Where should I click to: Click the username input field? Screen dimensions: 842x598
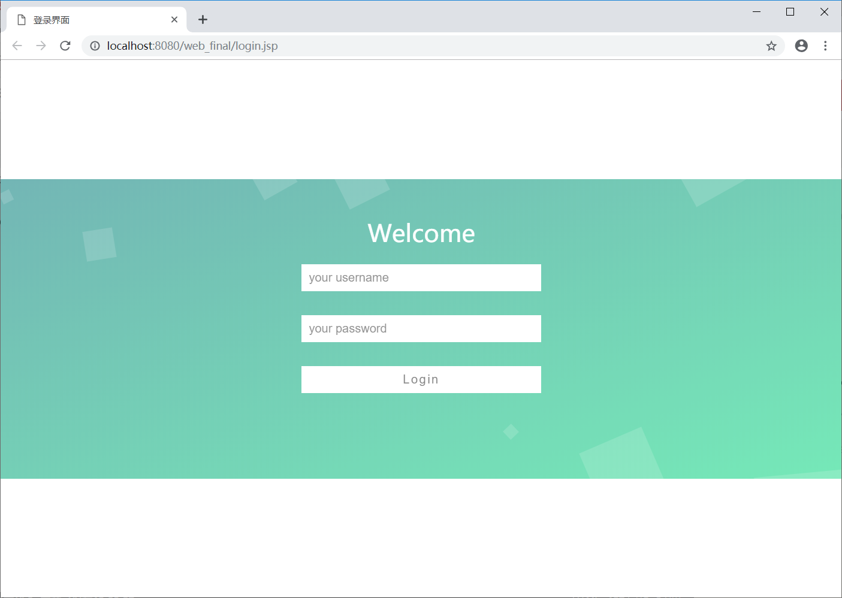point(421,277)
